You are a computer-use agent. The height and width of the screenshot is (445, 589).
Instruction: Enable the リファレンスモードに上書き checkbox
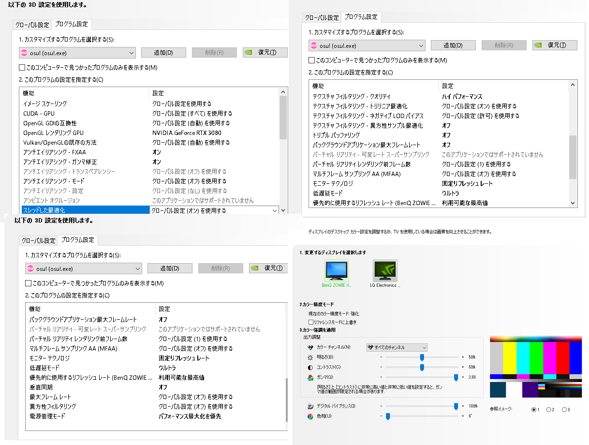point(310,322)
